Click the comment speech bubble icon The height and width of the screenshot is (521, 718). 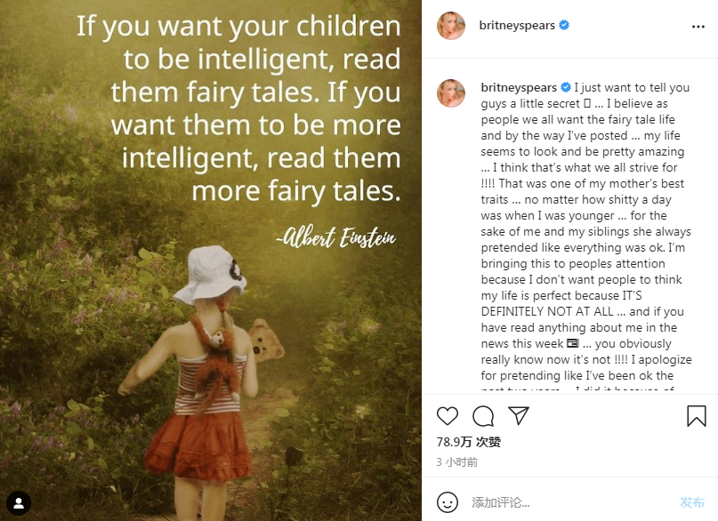tap(483, 416)
